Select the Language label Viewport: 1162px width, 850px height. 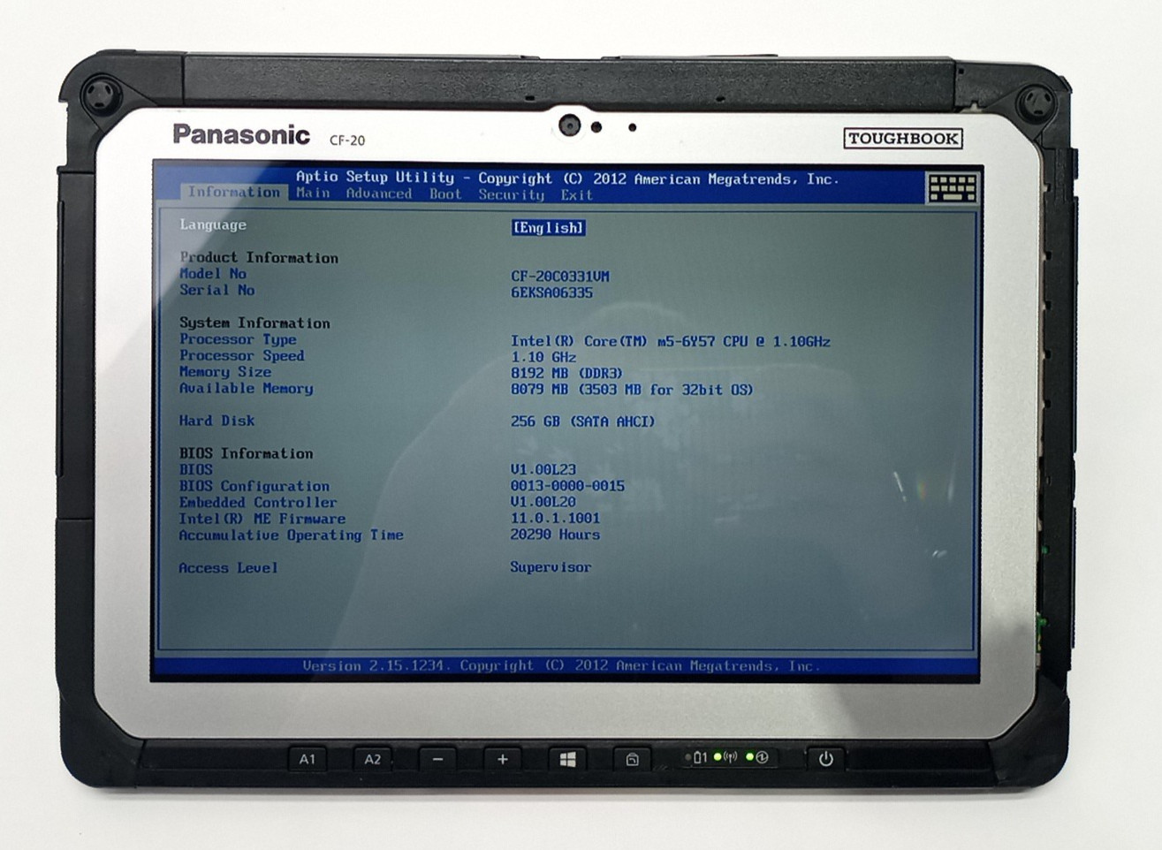213,224
